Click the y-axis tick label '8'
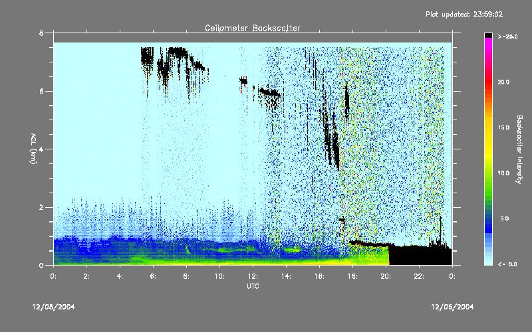This screenshot has height=332, width=532. pos(41,33)
